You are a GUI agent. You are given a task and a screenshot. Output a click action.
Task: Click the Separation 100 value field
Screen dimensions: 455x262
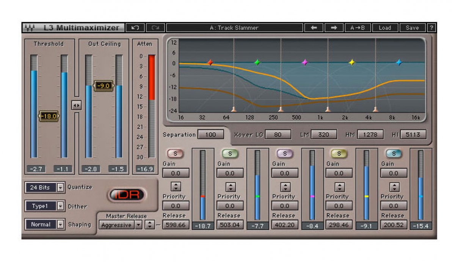(211, 135)
